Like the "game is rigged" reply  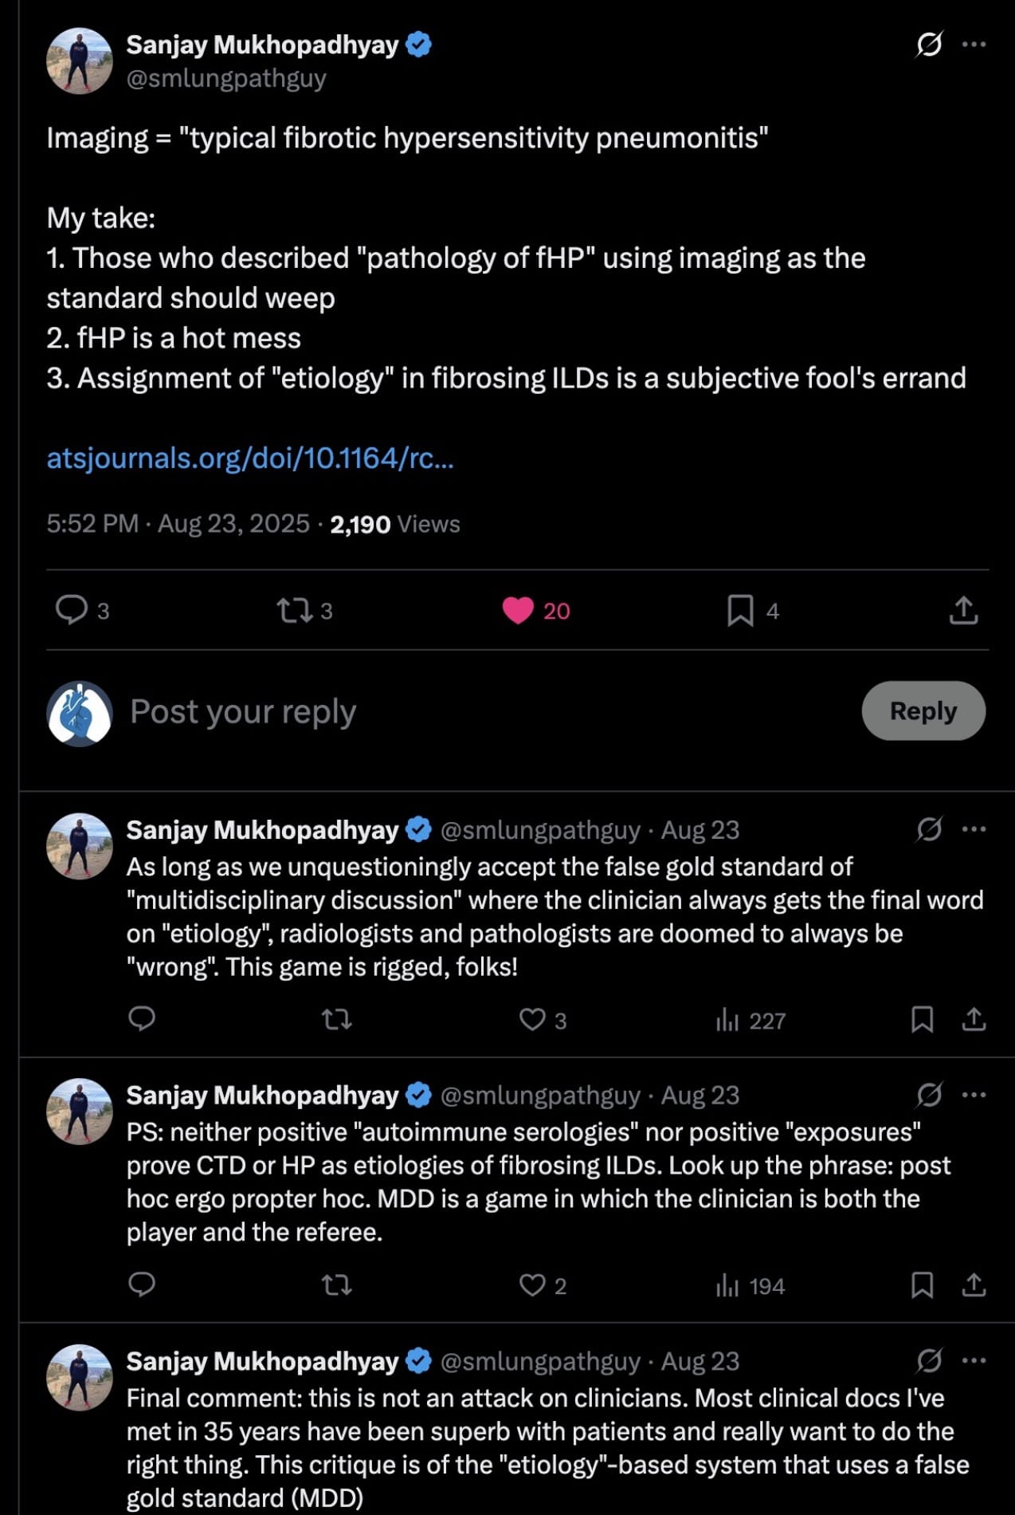tap(532, 1020)
